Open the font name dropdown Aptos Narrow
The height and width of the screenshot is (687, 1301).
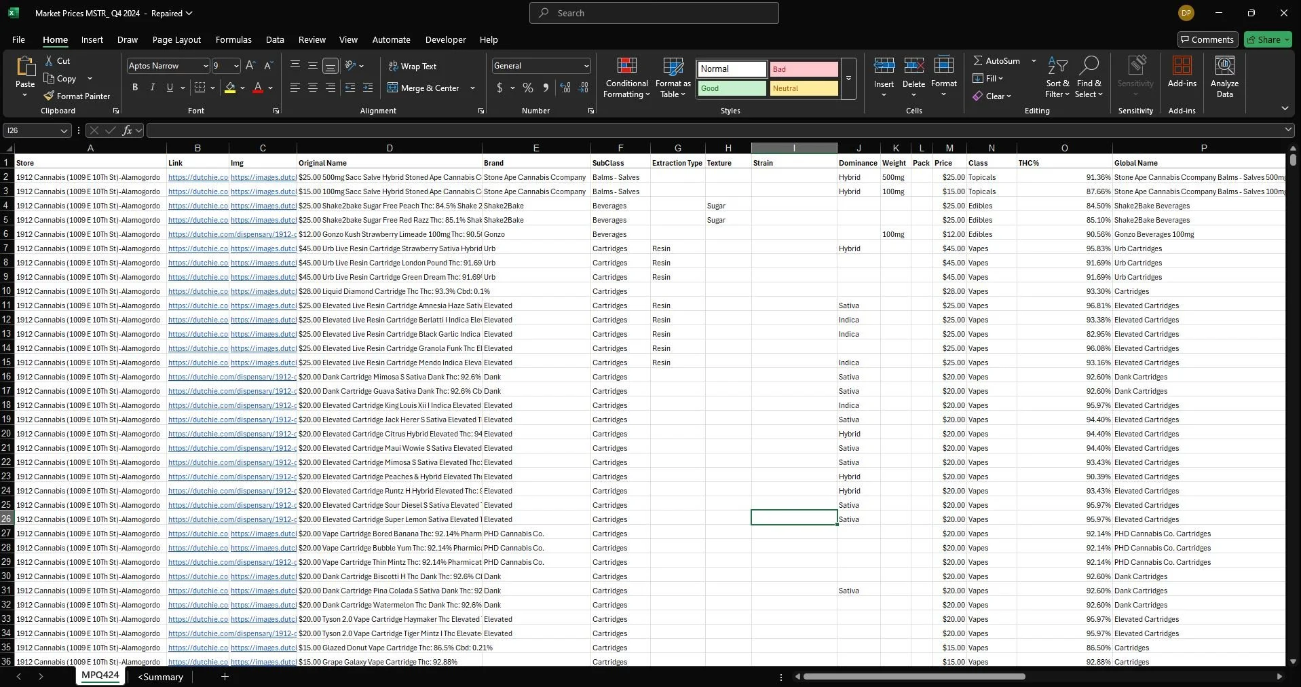tap(205, 66)
